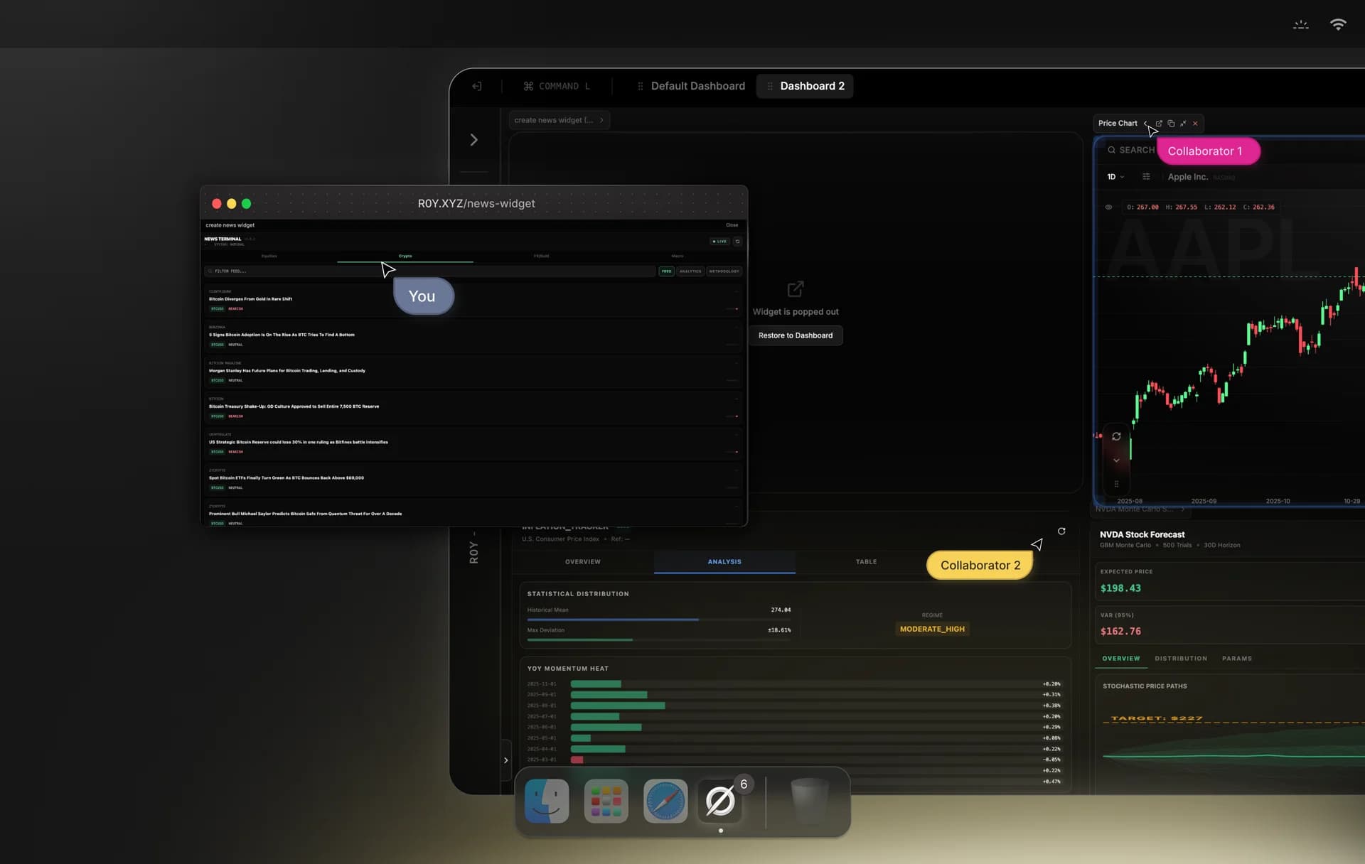The width and height of the screenshot is (1365, 864).
Task: Click the send arrow near Collaborator 2
Action: click(1037, 544)
